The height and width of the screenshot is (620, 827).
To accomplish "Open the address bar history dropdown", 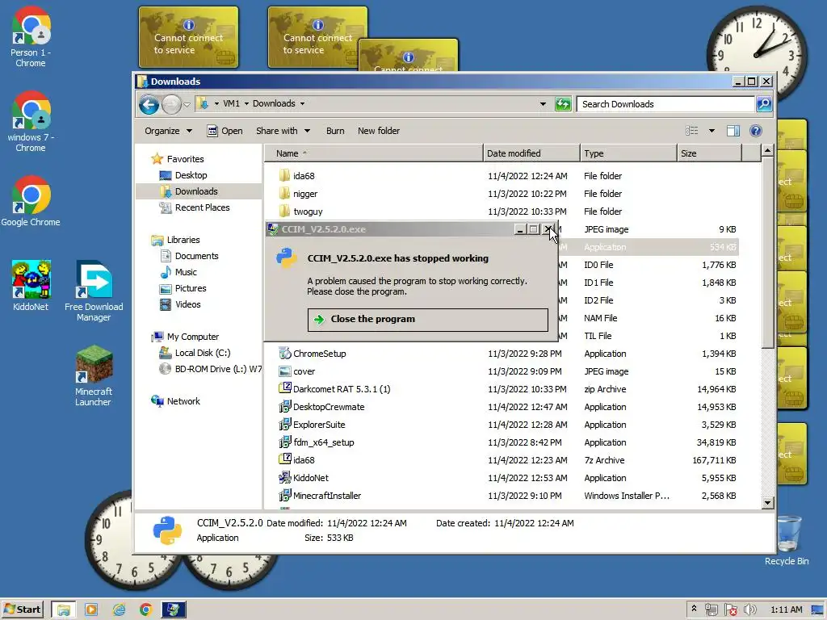I will pos(543,104).
